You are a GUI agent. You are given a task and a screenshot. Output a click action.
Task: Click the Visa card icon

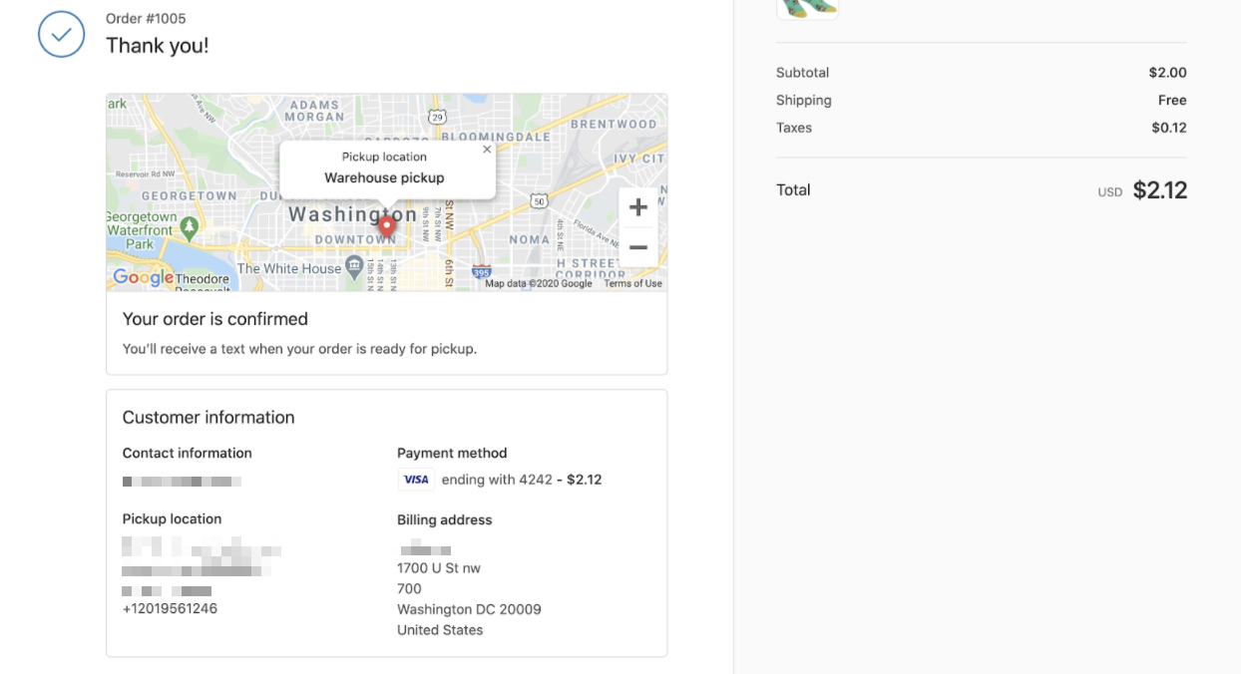pyautogui.click(x=416, y=480)
